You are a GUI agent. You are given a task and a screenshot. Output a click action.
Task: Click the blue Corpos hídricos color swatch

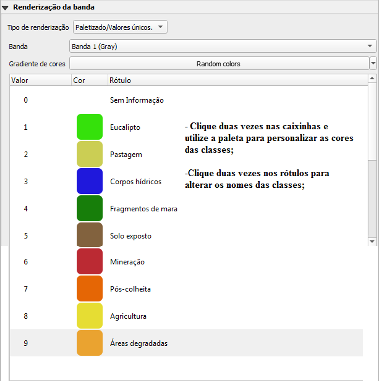click(x=90, y=181)
